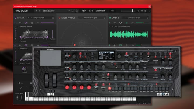Select sample mode for Layer B oscillator 2
Viewport: 194px width, 109px height.
coord(126,45)
